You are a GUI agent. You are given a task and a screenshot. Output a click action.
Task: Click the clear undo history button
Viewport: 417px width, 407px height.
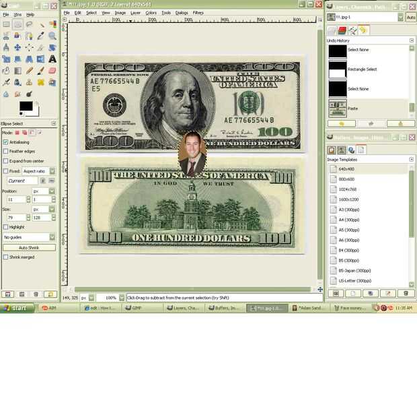point(400,123)
